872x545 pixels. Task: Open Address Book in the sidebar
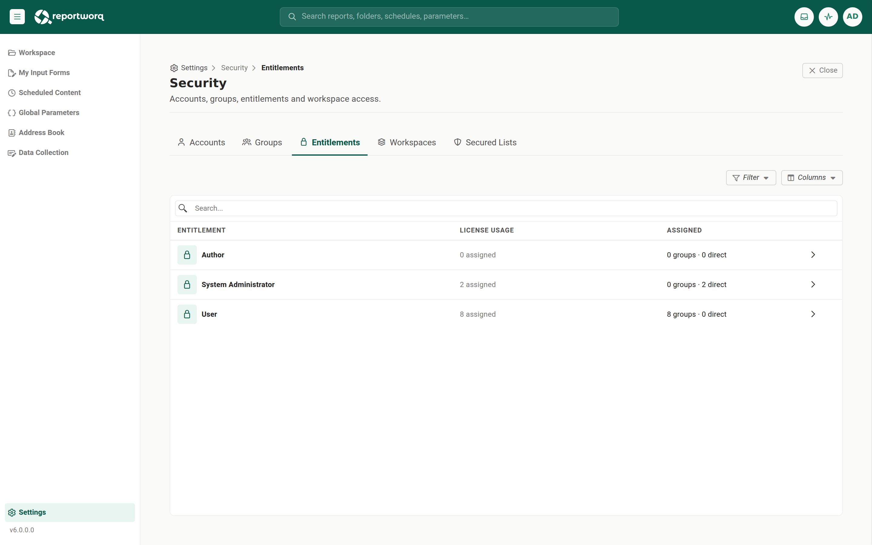point(70,133)
